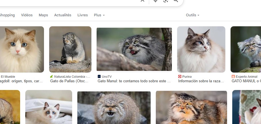
Task: Click the 'UnoTV' source name
Action: point(107,77)
